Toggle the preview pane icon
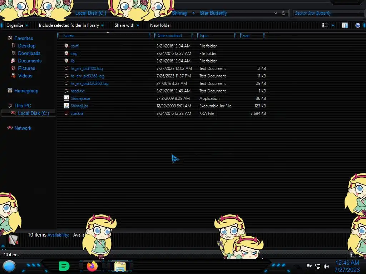Image resolution: width=366 pixels, height=274 pixels. (345, 25)
